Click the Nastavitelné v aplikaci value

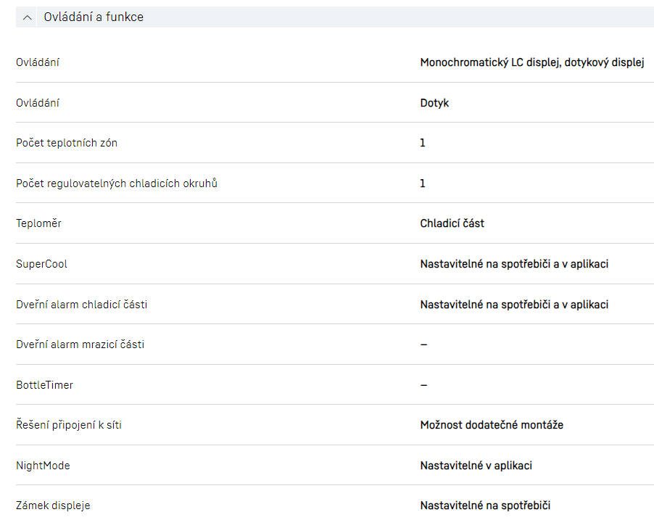476,466
